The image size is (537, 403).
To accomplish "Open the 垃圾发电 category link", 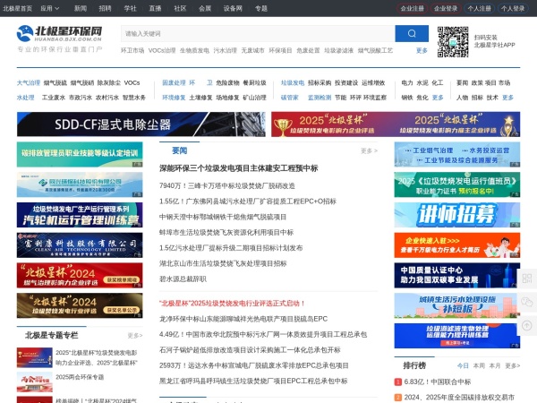I will click(293, 82).
